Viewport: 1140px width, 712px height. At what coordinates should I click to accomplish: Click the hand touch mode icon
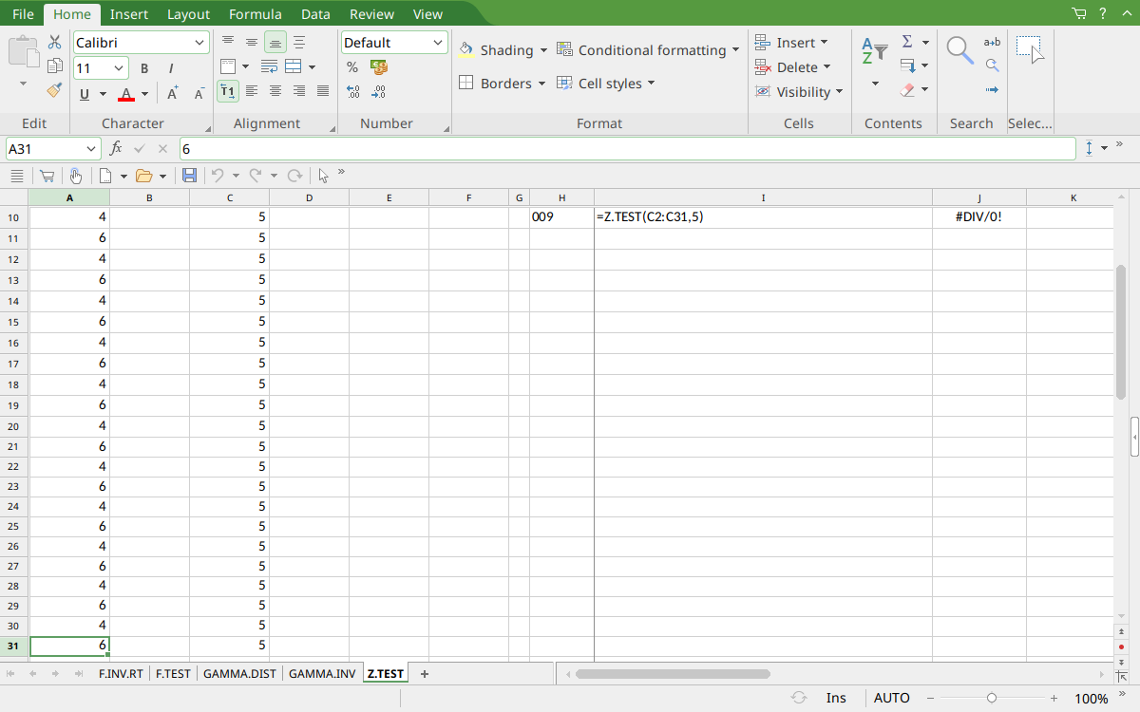point(76,176)
